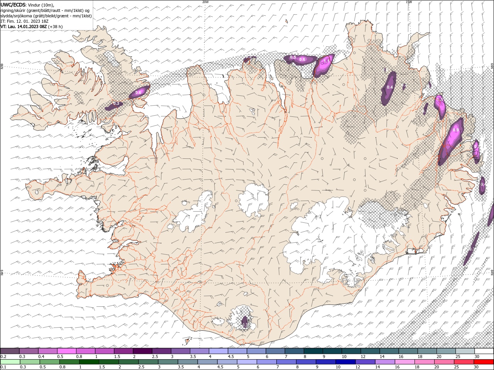Select the light blue 4 swatch in the upper legend
Viewport: 494px width, 370px height.
click(218, 351)
